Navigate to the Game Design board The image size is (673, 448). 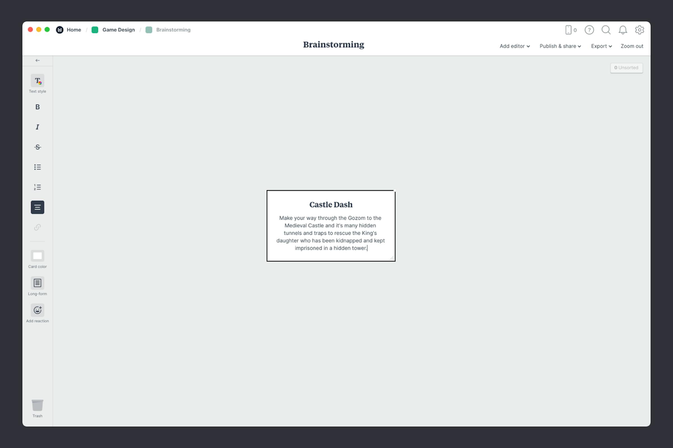118,30
